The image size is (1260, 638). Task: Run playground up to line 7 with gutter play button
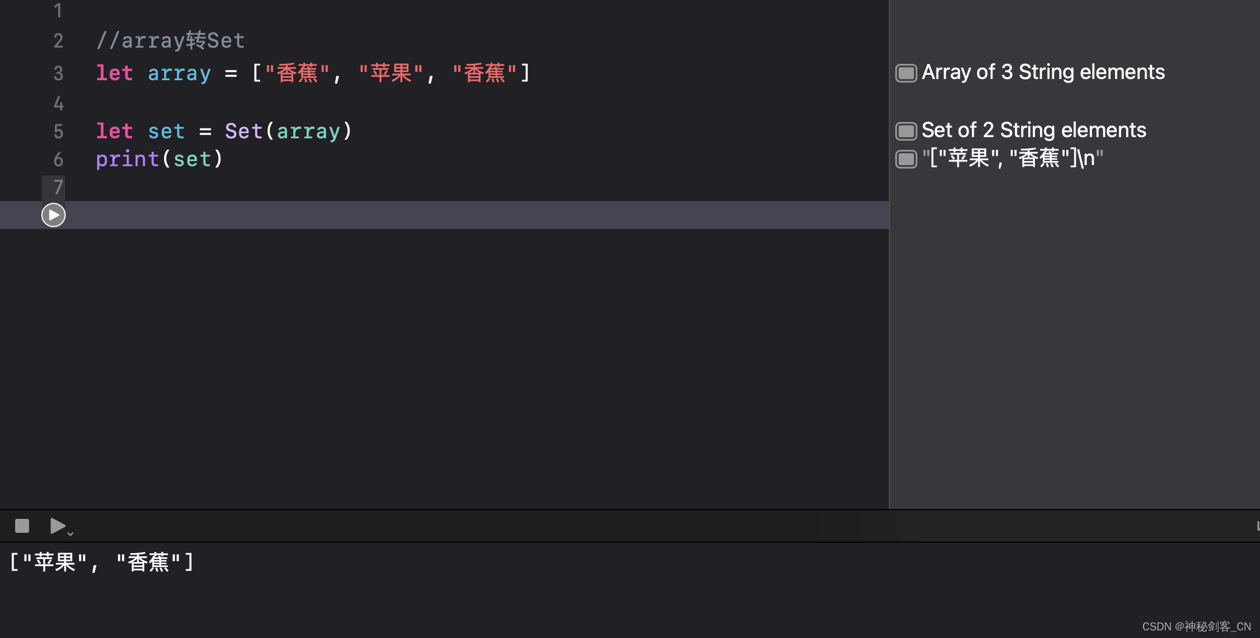pyautogui.click(x=54, y=215)
